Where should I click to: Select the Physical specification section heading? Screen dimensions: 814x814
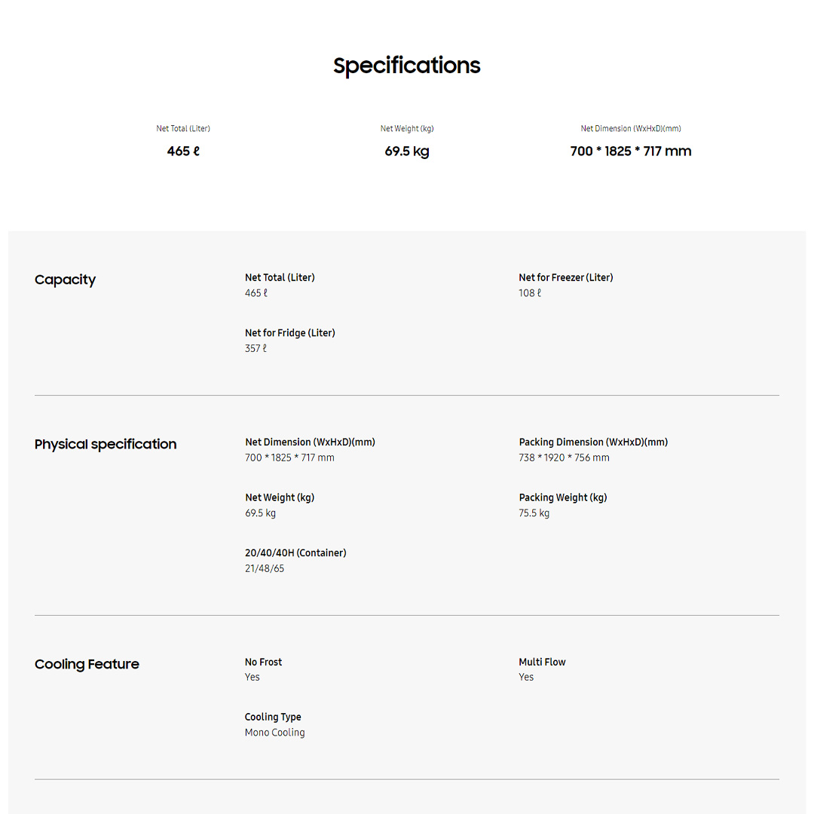106,444
